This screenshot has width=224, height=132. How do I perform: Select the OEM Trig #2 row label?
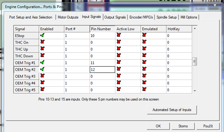(26, 70)
